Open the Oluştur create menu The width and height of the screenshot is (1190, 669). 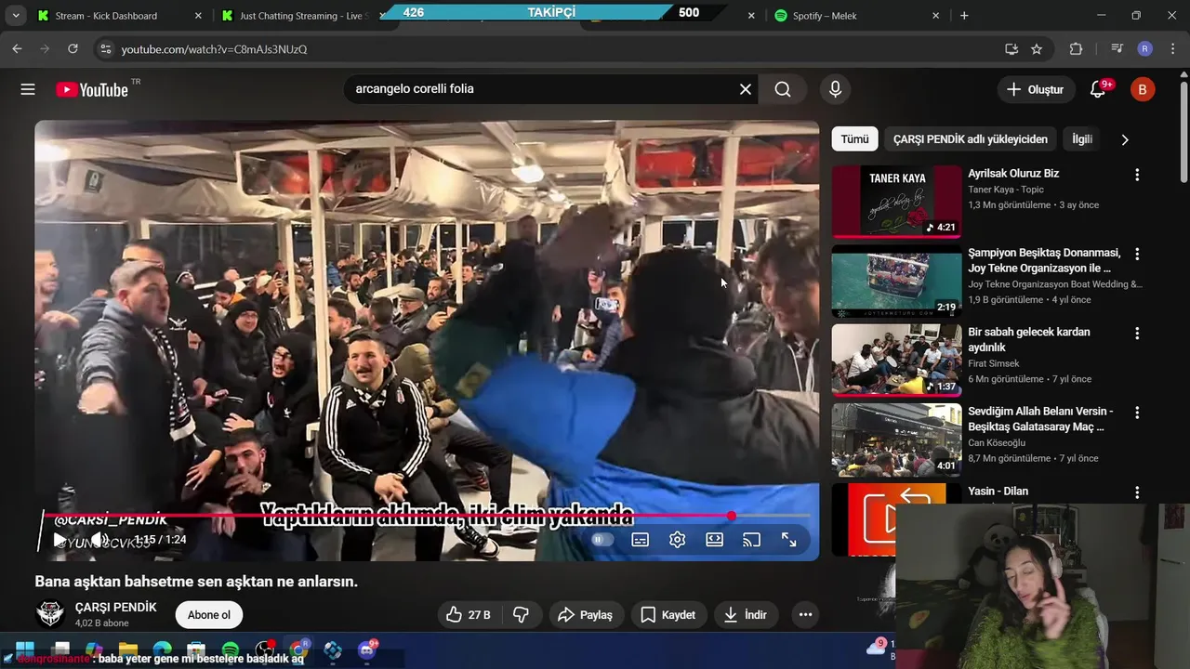tap(1035, 89)
